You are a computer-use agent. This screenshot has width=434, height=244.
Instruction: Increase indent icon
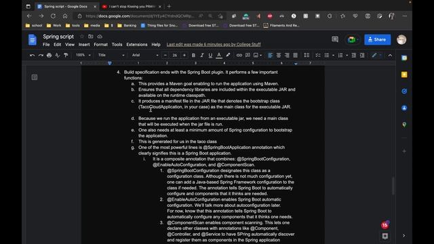coord(362,56)
